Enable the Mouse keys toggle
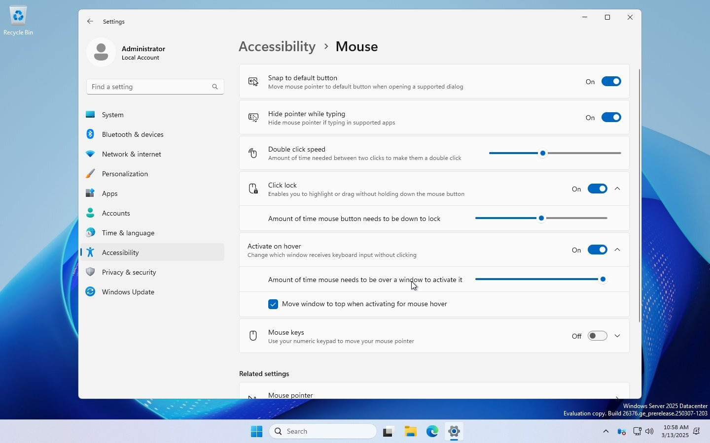Image resolution: width=710 pixels, height=443 pixels. (597, 336)
